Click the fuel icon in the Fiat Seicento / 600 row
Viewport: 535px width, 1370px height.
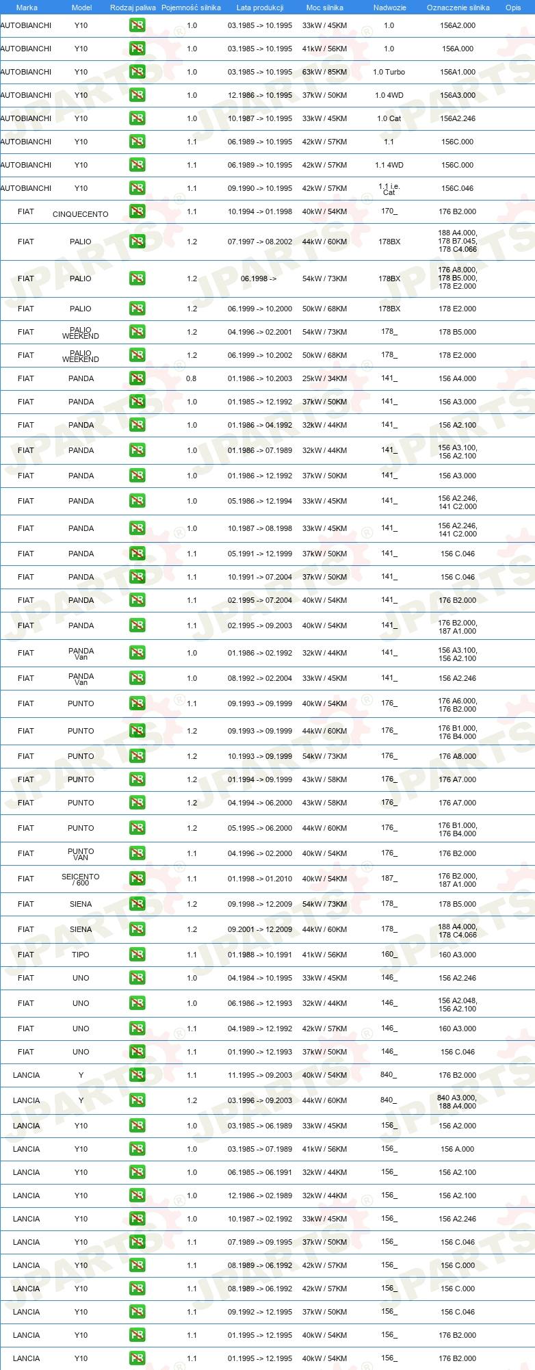point(137,879)
